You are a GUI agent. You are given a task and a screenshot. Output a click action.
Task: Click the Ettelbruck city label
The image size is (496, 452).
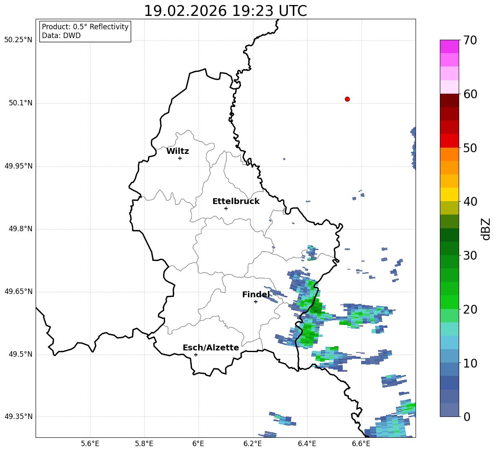point(236,202)
